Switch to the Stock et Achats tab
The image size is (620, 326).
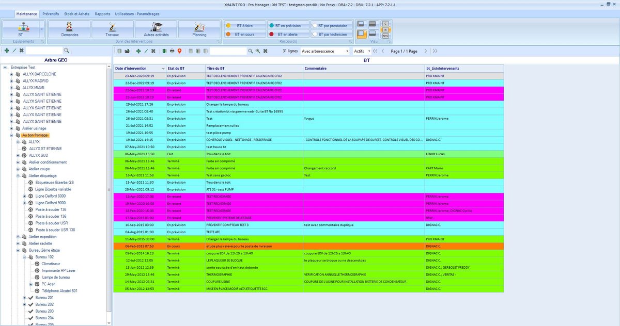pyautogui.click(x=76, y=14)
